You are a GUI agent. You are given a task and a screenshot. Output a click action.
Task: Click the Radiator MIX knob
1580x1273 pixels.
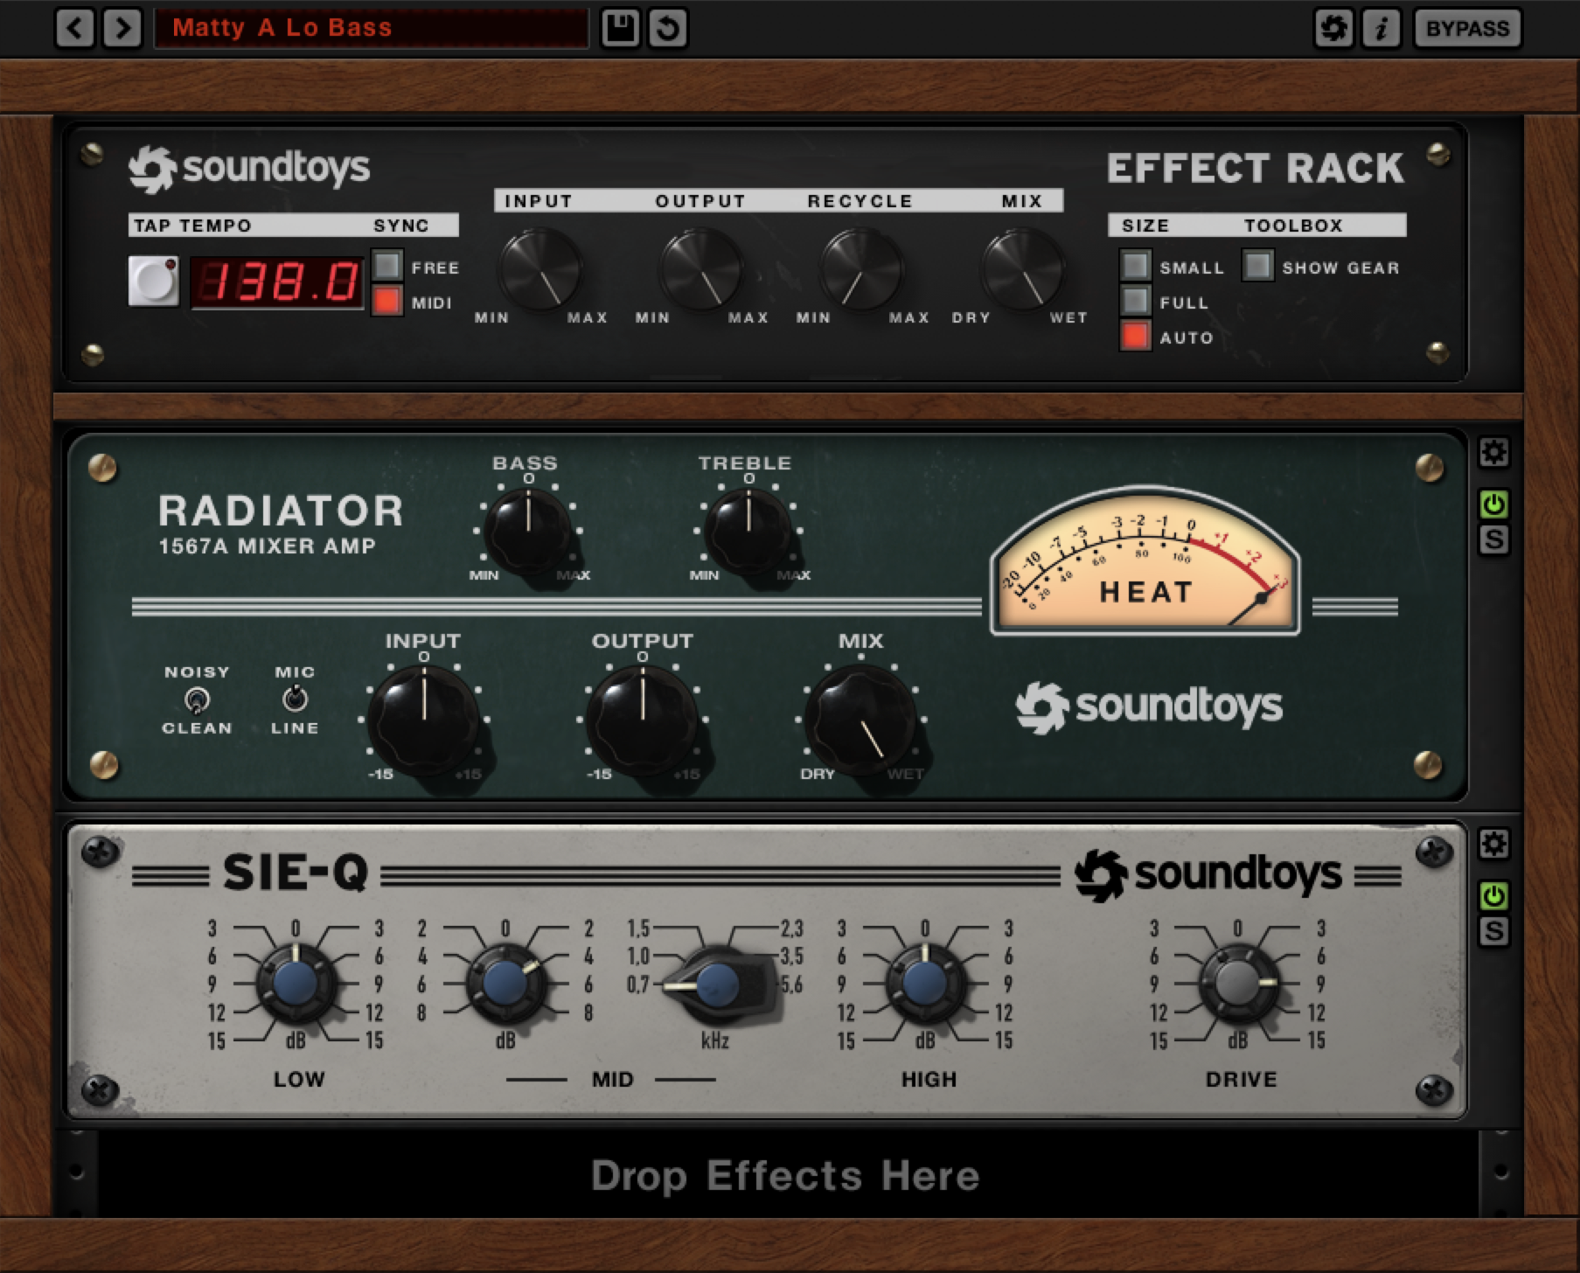860,719
